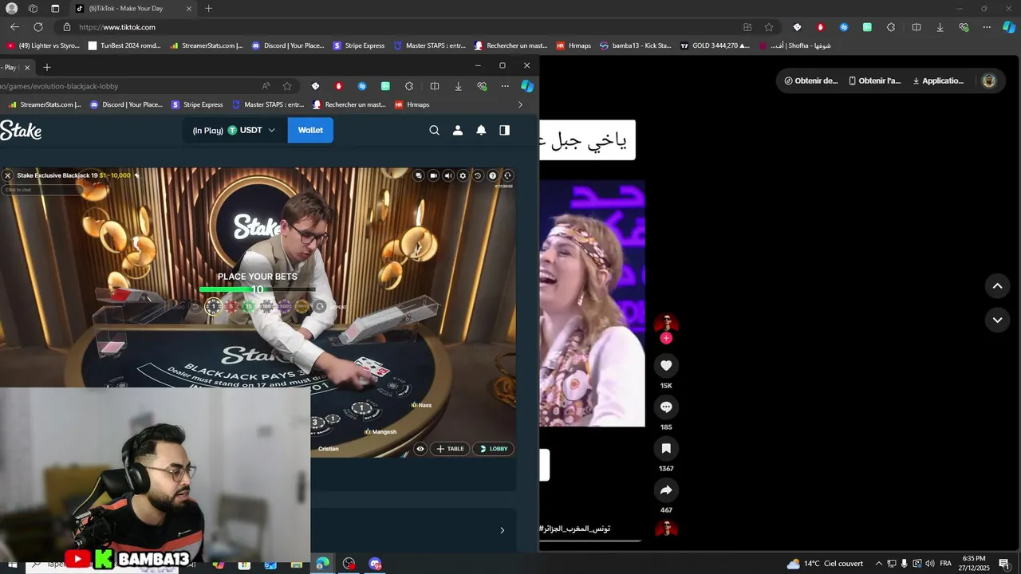Open 'TunBest 2024 romd...' bookmark
The width and height of the screenshot is (1021, 574).
(x=124, y=45)
